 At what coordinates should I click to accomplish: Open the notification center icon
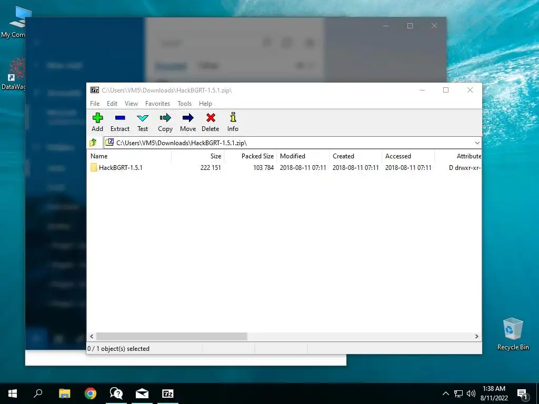tap(522, 393)
